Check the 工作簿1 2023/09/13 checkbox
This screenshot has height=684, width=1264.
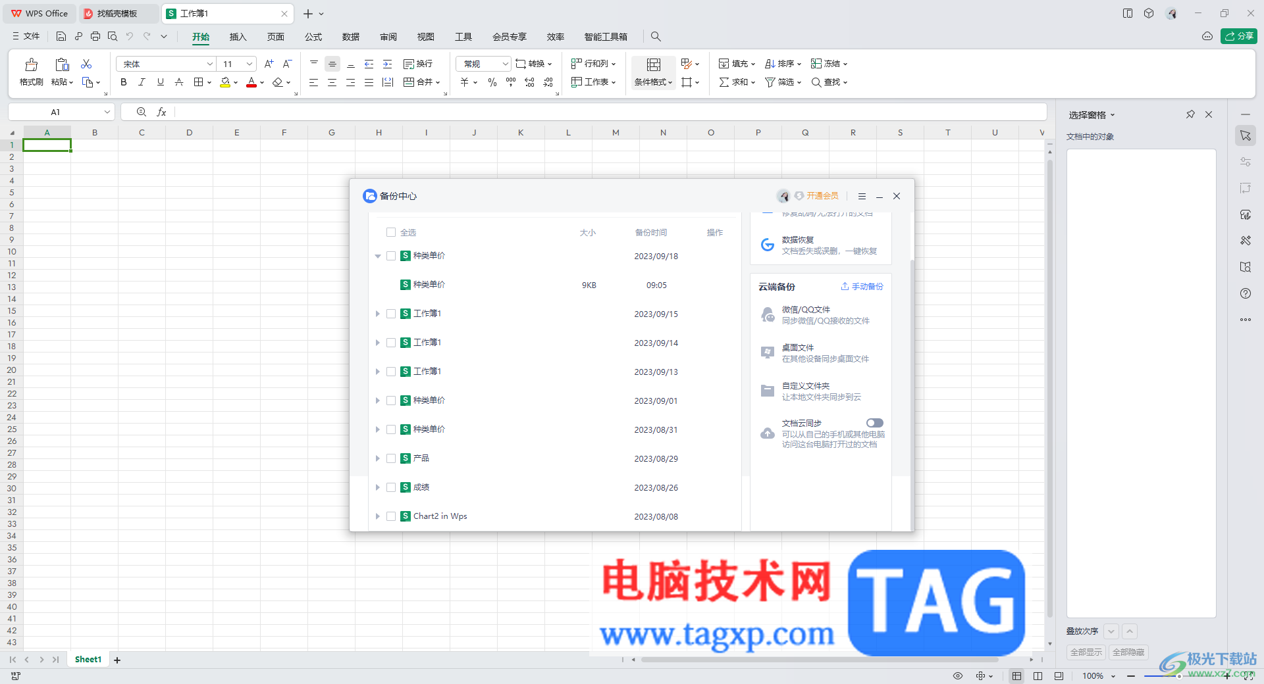click(x=391, y=372)
